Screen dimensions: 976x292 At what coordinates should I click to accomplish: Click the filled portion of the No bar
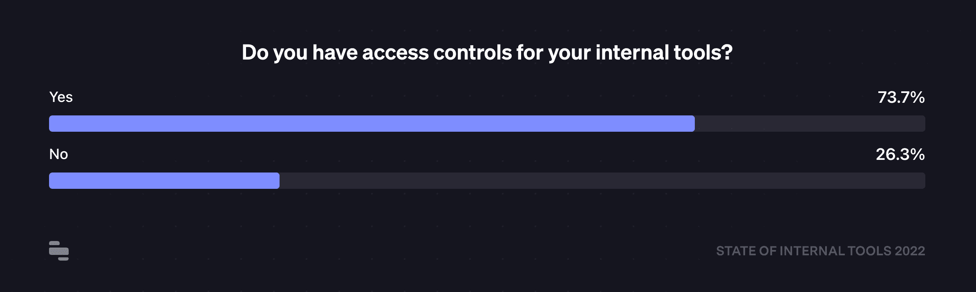163,181
